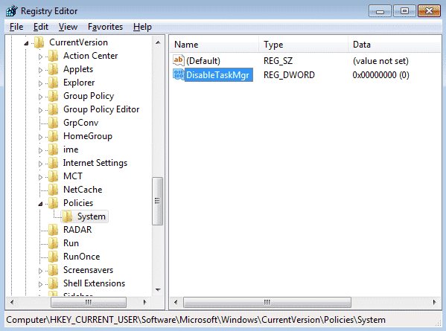Sort values by Name column header
This screenshot has width=446, height=331.
coord(214,45)
